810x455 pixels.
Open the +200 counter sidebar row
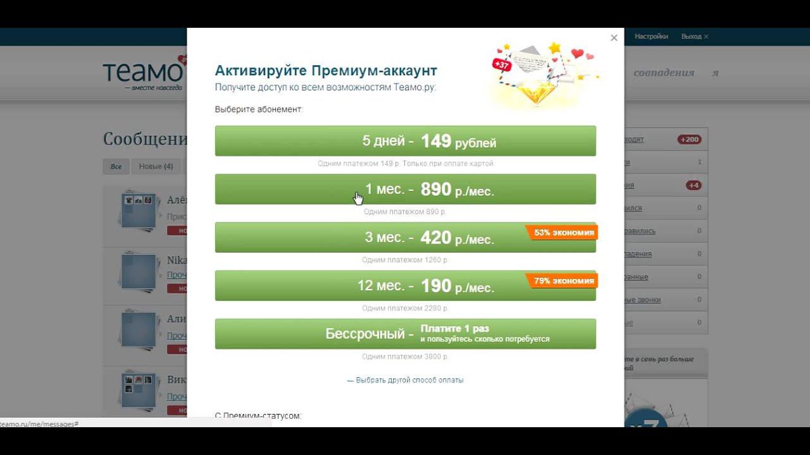[666, 139]
